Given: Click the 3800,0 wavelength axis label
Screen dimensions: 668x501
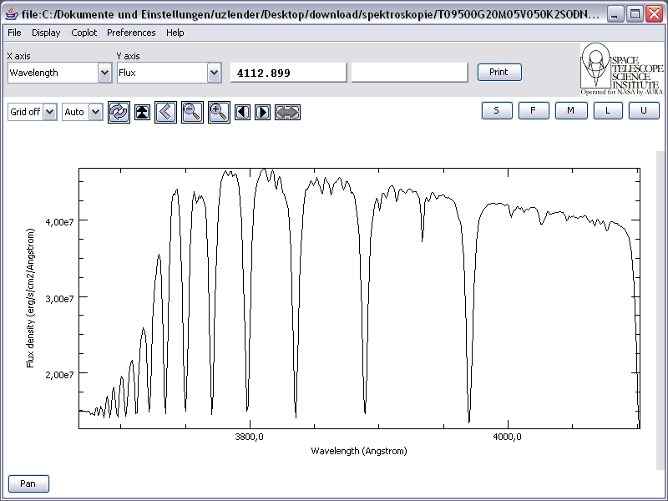Looking at the screenshot, I should point(249,437).
